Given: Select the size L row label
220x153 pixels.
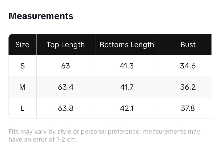Looking at the screenshot, I should tap(22, 108).
